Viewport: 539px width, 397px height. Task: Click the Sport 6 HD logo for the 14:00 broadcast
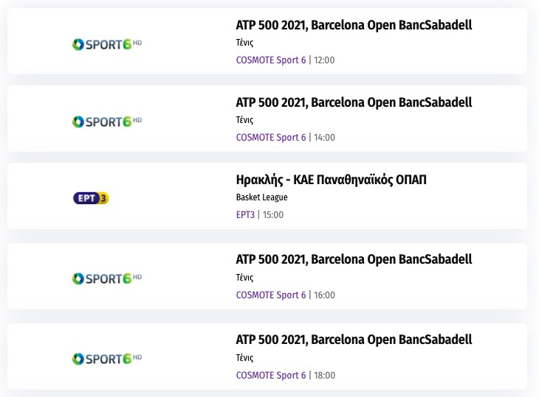coord(106,121)
